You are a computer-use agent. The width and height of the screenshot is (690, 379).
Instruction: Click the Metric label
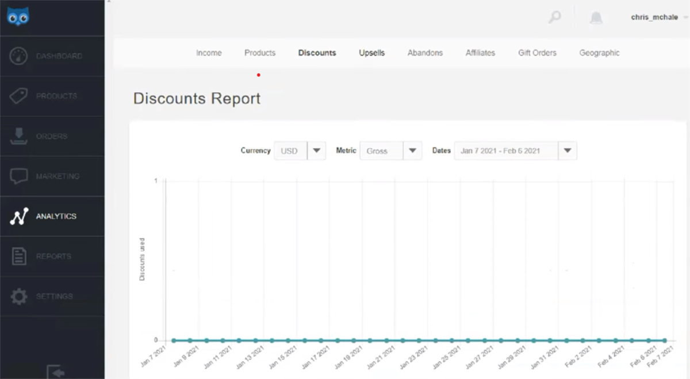pyautogui.click(x=346, y=150)
